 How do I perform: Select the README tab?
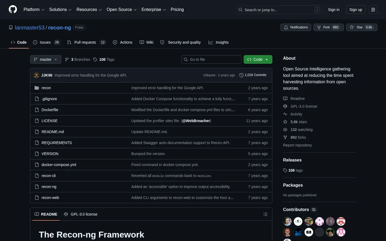(x=46, y=214)
